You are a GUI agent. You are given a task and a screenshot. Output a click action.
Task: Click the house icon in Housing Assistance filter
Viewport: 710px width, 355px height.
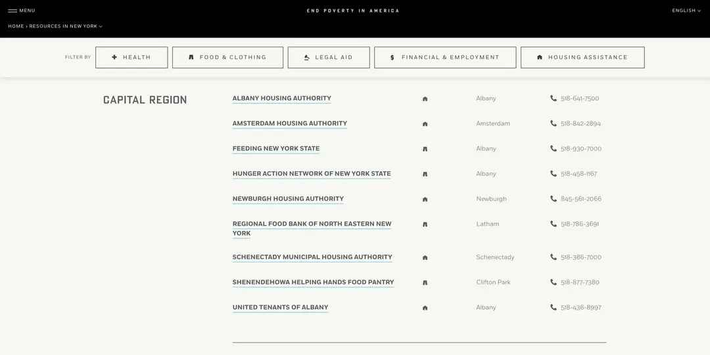(539, 58)
